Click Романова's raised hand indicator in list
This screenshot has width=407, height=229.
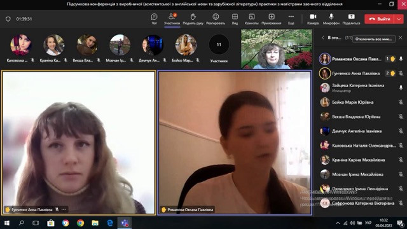[390, 59]
